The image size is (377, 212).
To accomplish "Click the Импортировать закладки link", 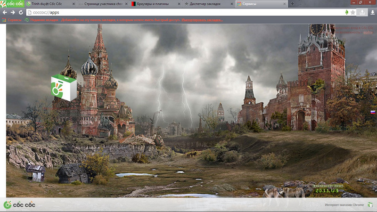I will 202,20.
